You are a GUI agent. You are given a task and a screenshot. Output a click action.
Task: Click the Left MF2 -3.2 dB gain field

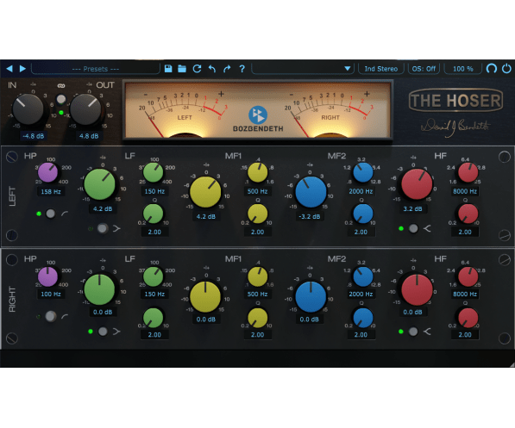pyautogui.click(x=309, y=216)
